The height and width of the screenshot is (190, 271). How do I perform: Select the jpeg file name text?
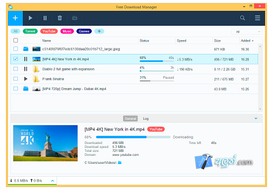tap(81, 49)
